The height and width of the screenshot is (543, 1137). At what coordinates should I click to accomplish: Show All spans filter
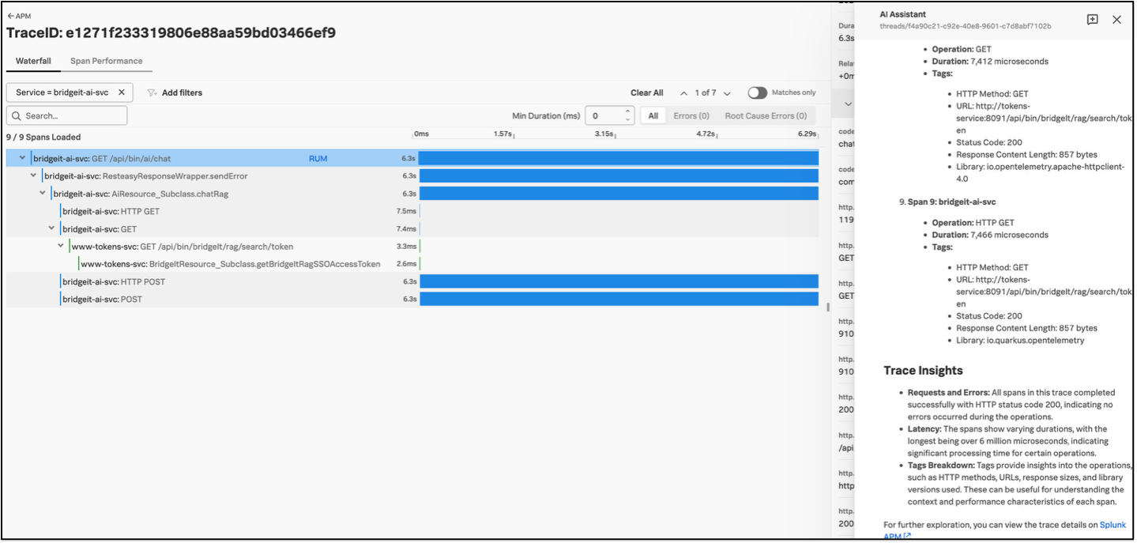[653, 115]
